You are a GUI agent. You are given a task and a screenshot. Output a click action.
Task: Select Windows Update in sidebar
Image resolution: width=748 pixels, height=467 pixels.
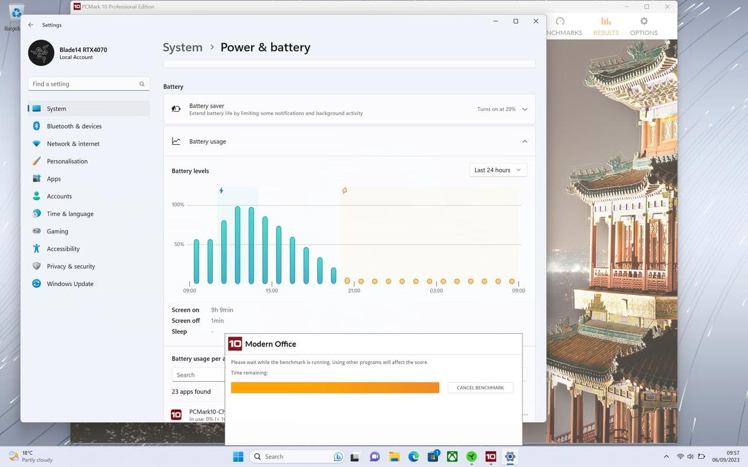(70, 284)
